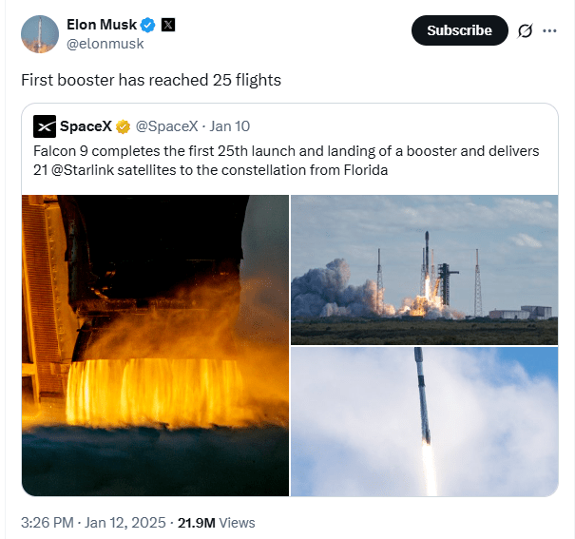Click the 21.9M Views count
The image size is (575, 539).
tap(217, 522)
